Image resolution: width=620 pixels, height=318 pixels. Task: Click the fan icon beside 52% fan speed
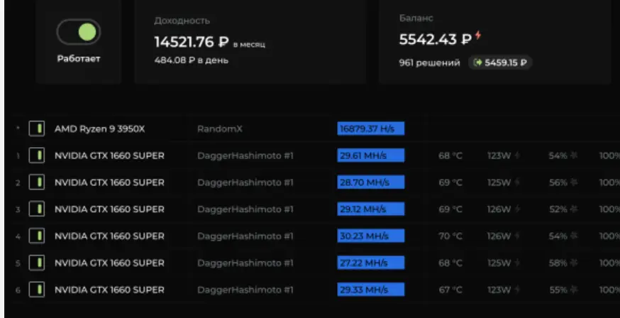[x=574, y=209]
